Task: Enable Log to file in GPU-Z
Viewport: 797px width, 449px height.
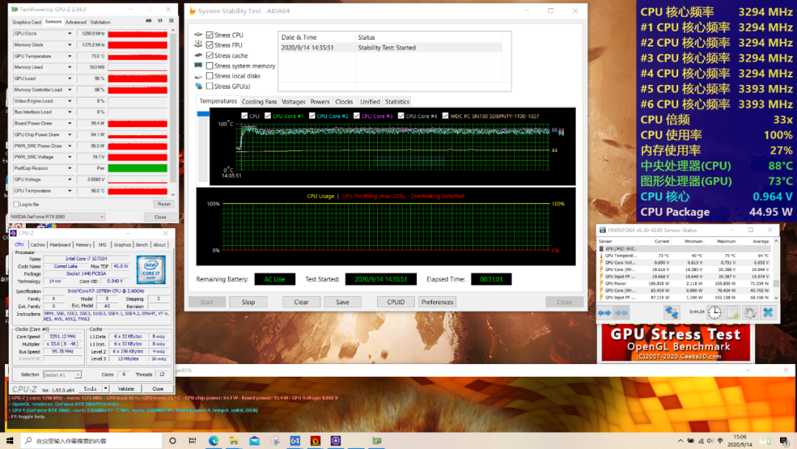Action: [x=16, y=205]
